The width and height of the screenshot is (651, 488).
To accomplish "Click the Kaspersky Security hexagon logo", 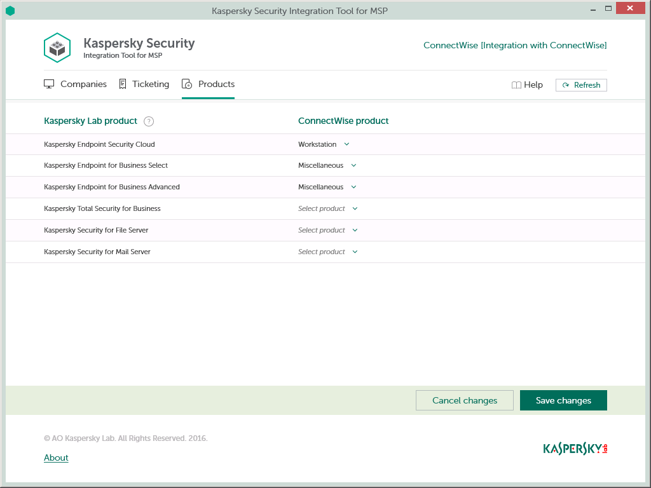I will point(57,48).
